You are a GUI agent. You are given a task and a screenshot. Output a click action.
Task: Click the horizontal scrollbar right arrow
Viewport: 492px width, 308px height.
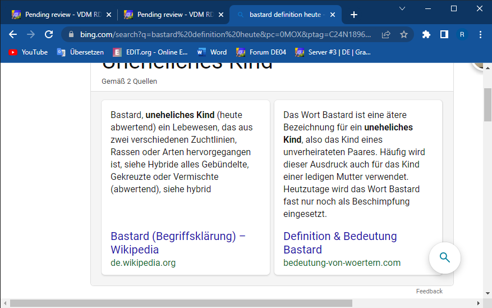479,304
